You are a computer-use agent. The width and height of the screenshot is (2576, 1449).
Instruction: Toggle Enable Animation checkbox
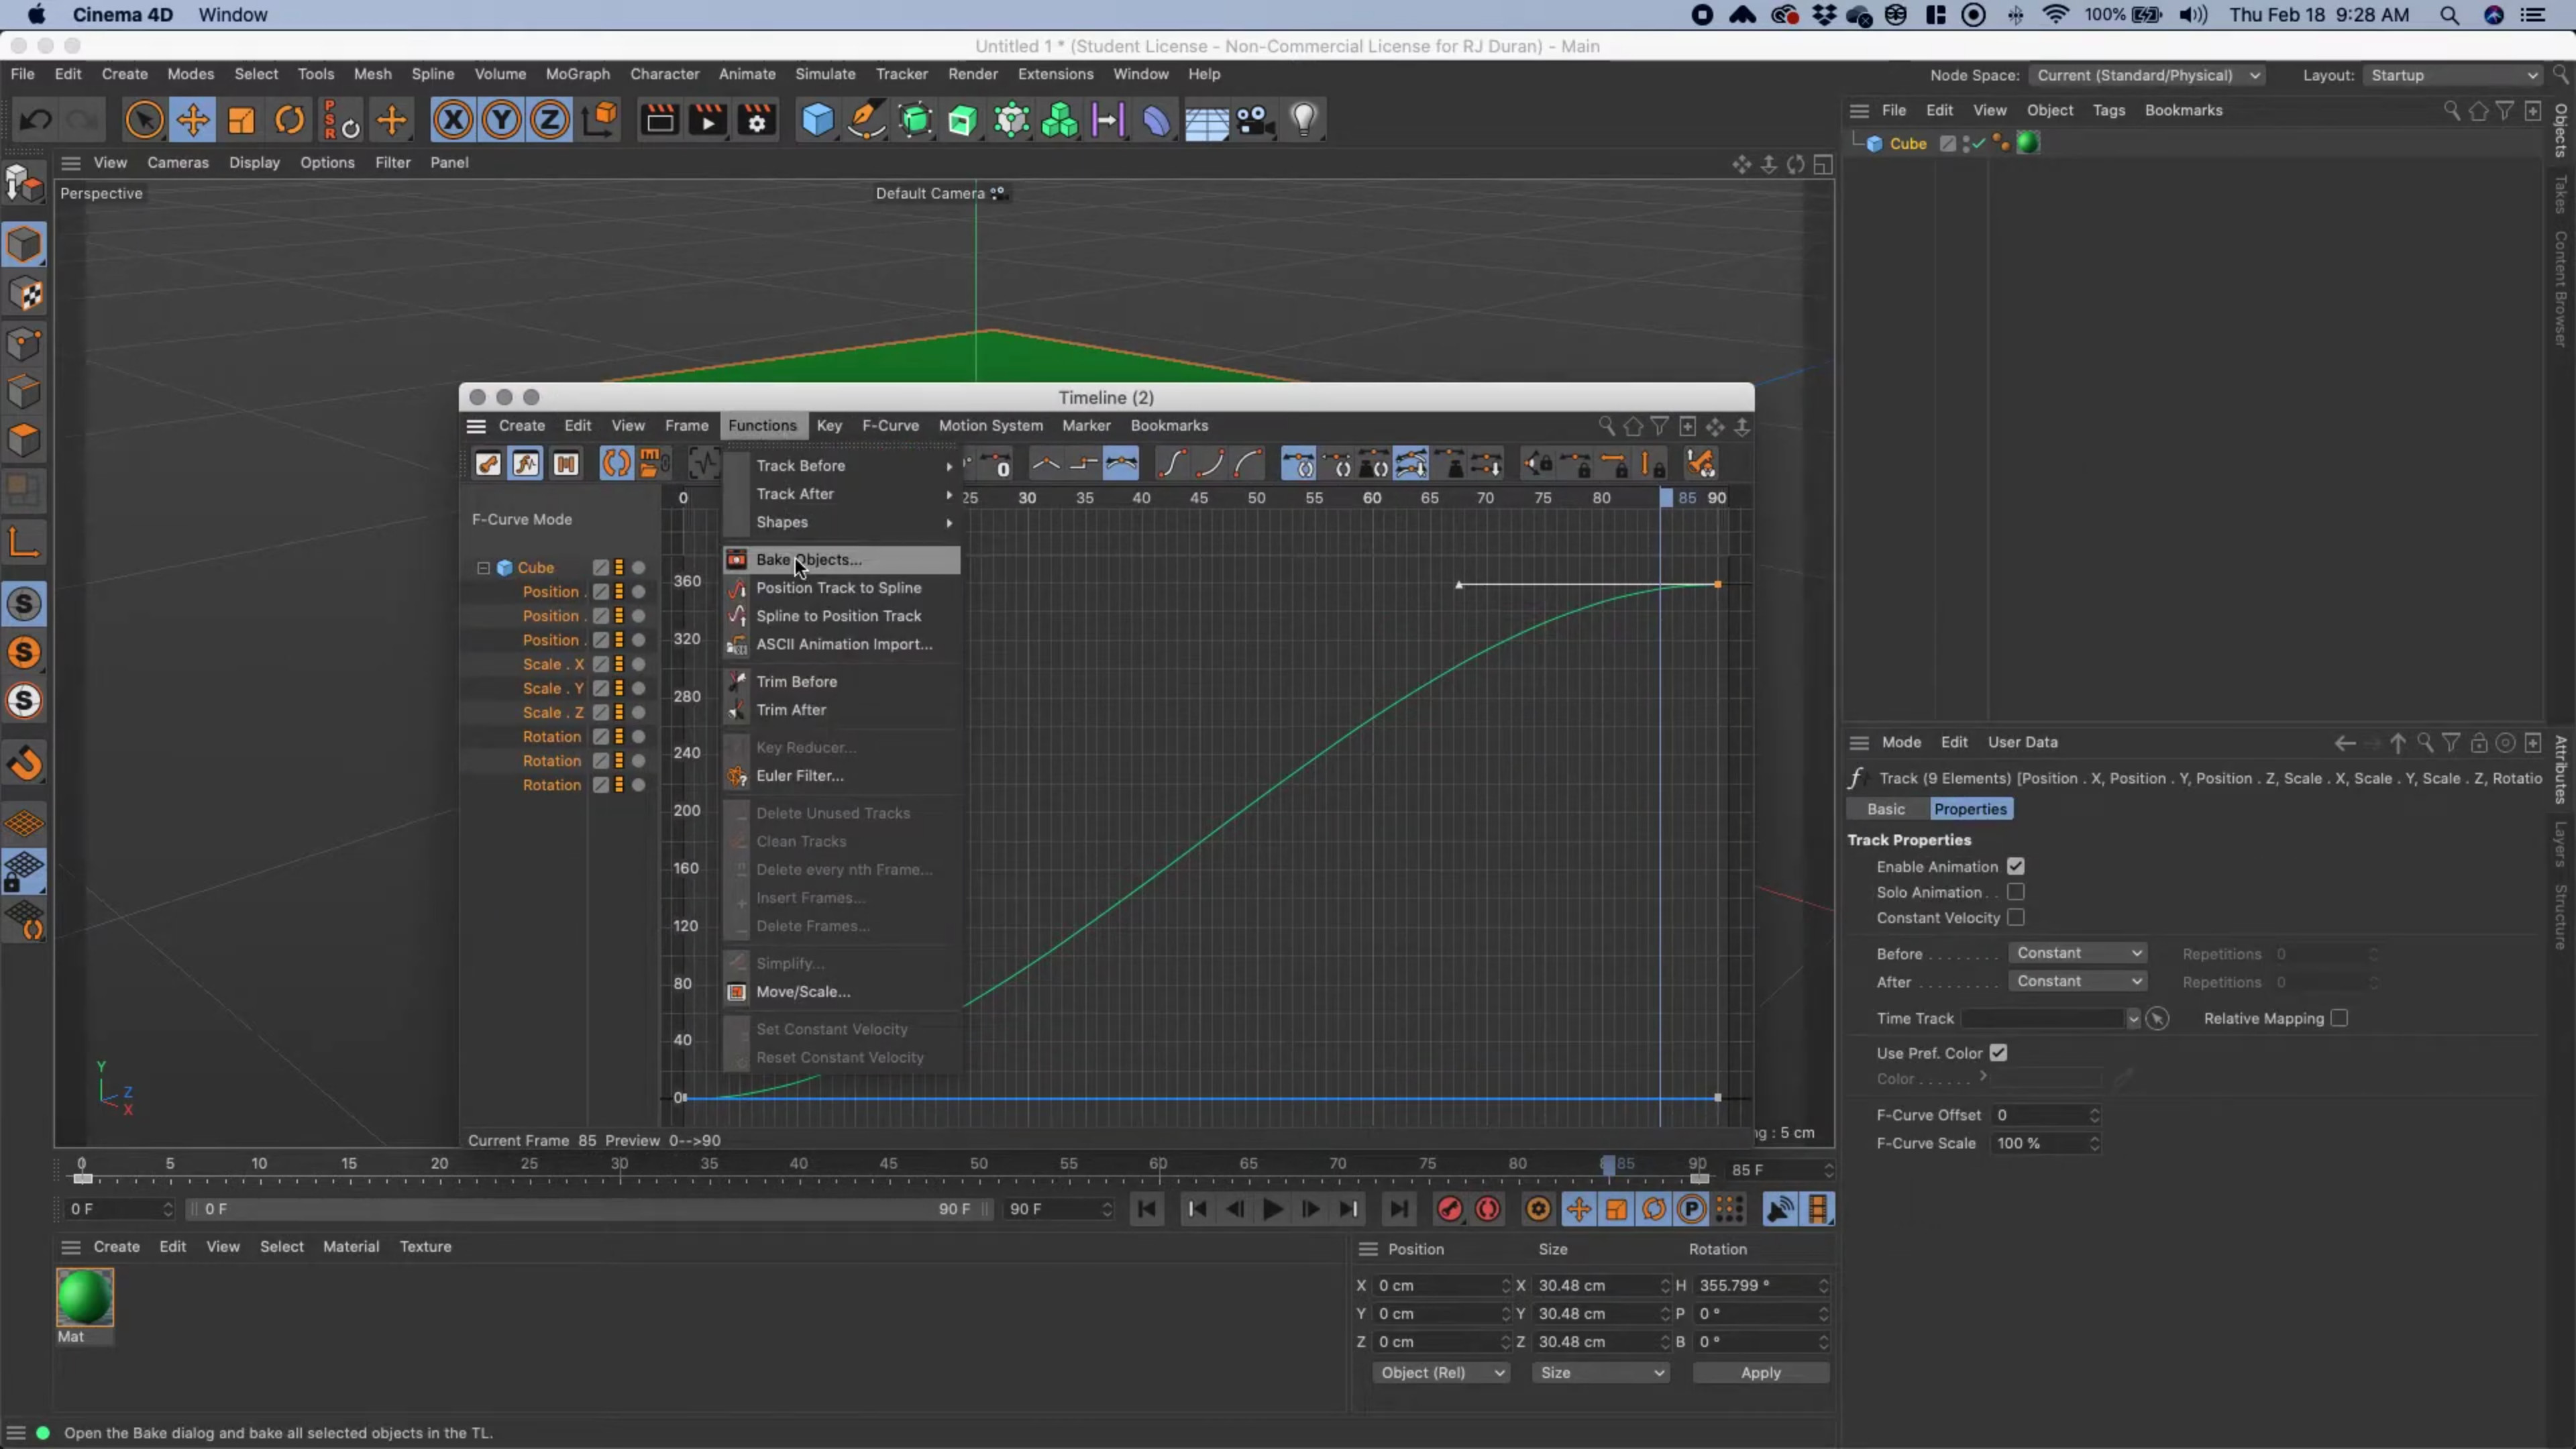pyautogui.click(x=2015, y=867)
